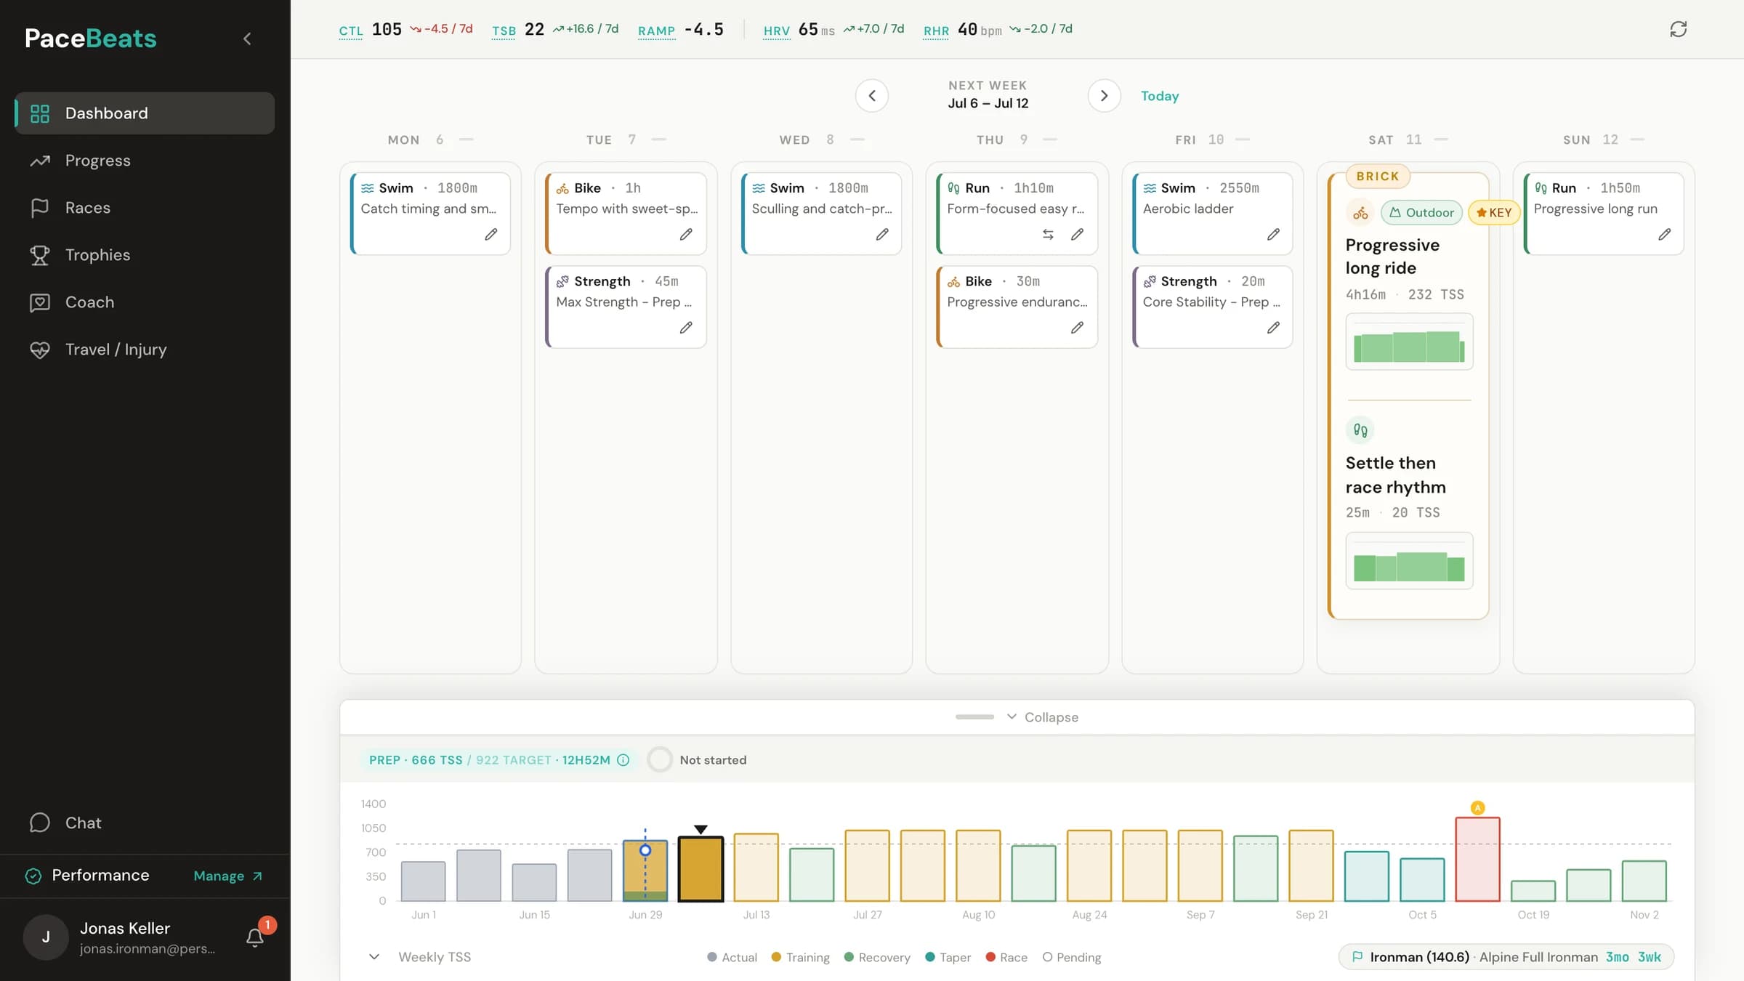Edit the Thursday Form-focused easy run
Image resolution: width=1744 pixels, height=981 pixels.
pyautogui.click(x=1077, y=234)
